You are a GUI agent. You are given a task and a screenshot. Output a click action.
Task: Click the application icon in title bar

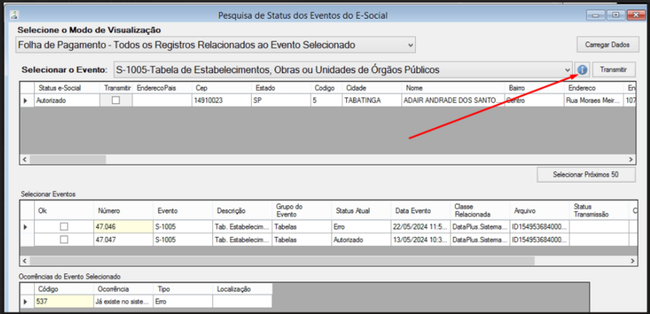(x=15, y=15)
